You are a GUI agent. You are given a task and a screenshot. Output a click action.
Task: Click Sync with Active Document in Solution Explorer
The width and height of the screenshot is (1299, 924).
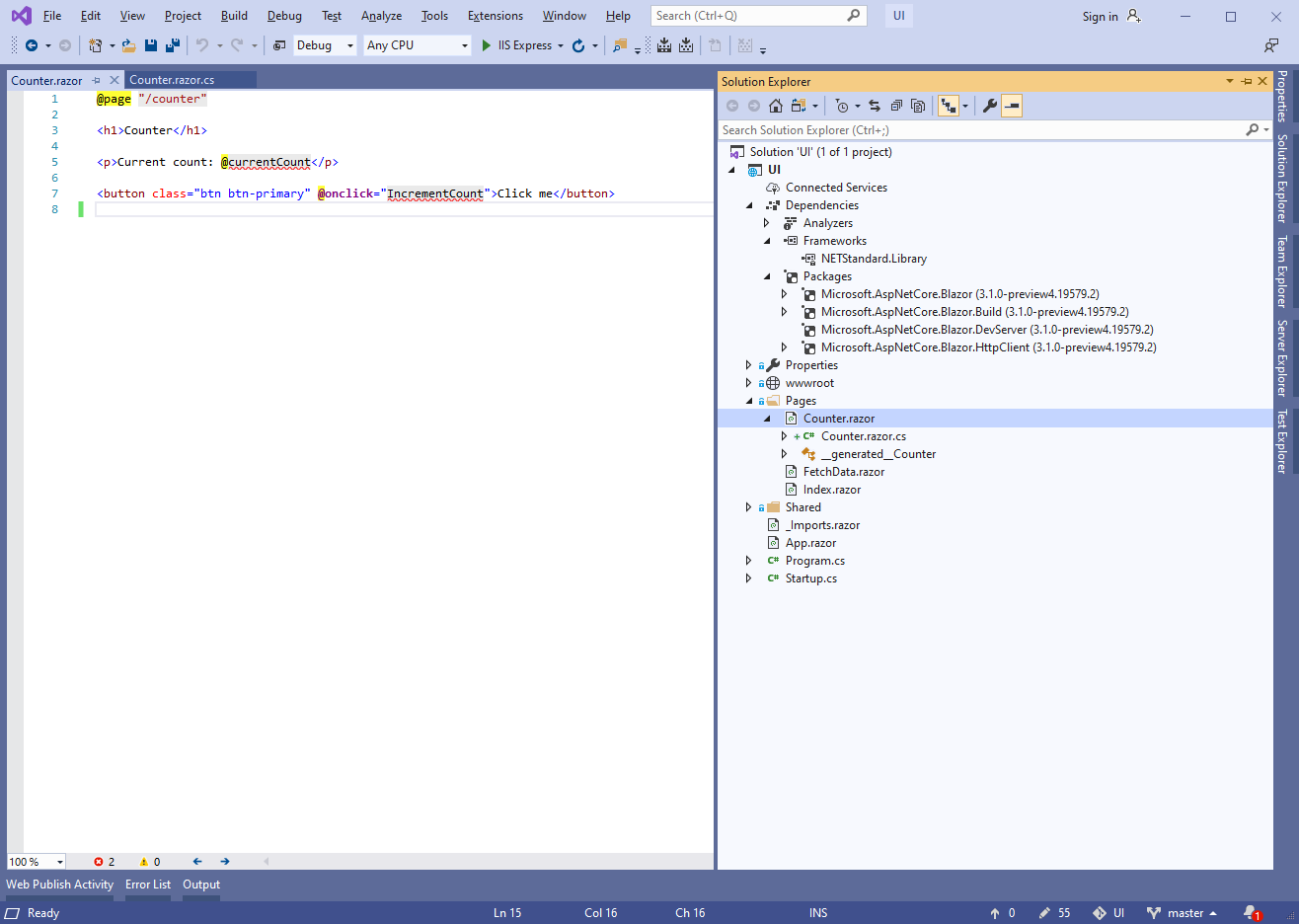pos(875,106)
